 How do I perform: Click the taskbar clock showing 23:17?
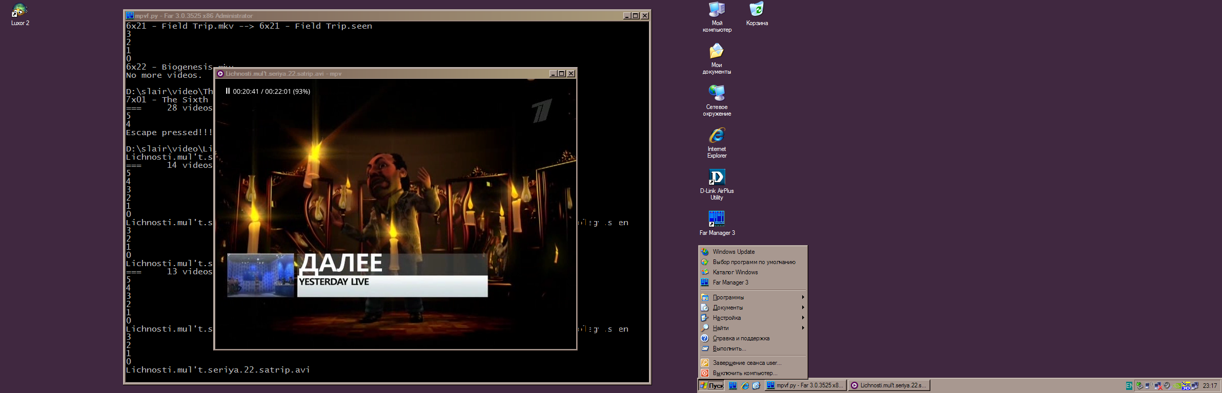(1210, 386)
